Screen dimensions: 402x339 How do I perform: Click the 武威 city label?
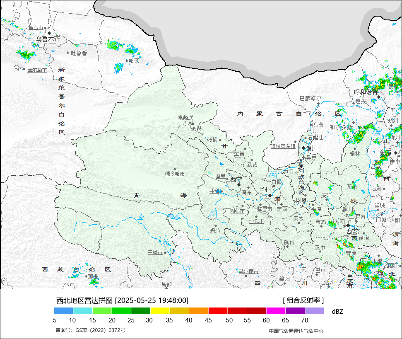point(252,165)
